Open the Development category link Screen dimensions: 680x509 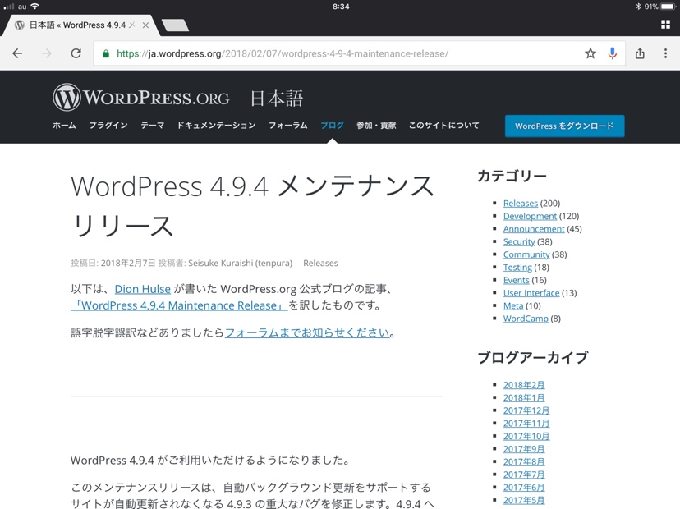tap(530, 216)
